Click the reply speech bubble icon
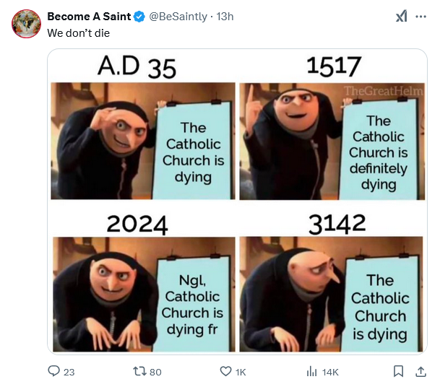 53,371
